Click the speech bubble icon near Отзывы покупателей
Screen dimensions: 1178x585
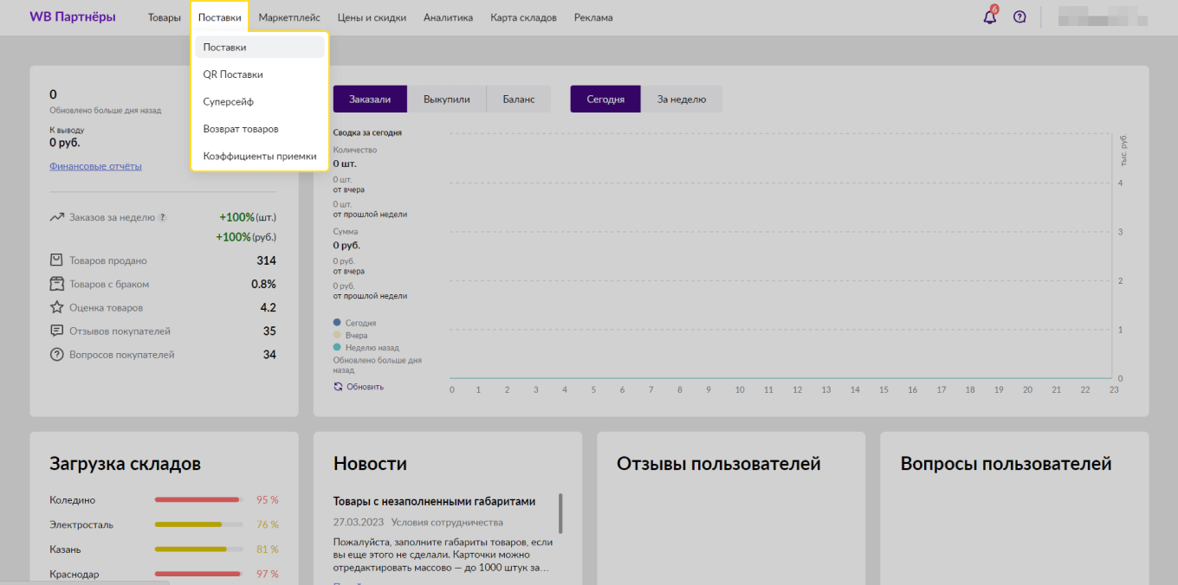[55, 331]
